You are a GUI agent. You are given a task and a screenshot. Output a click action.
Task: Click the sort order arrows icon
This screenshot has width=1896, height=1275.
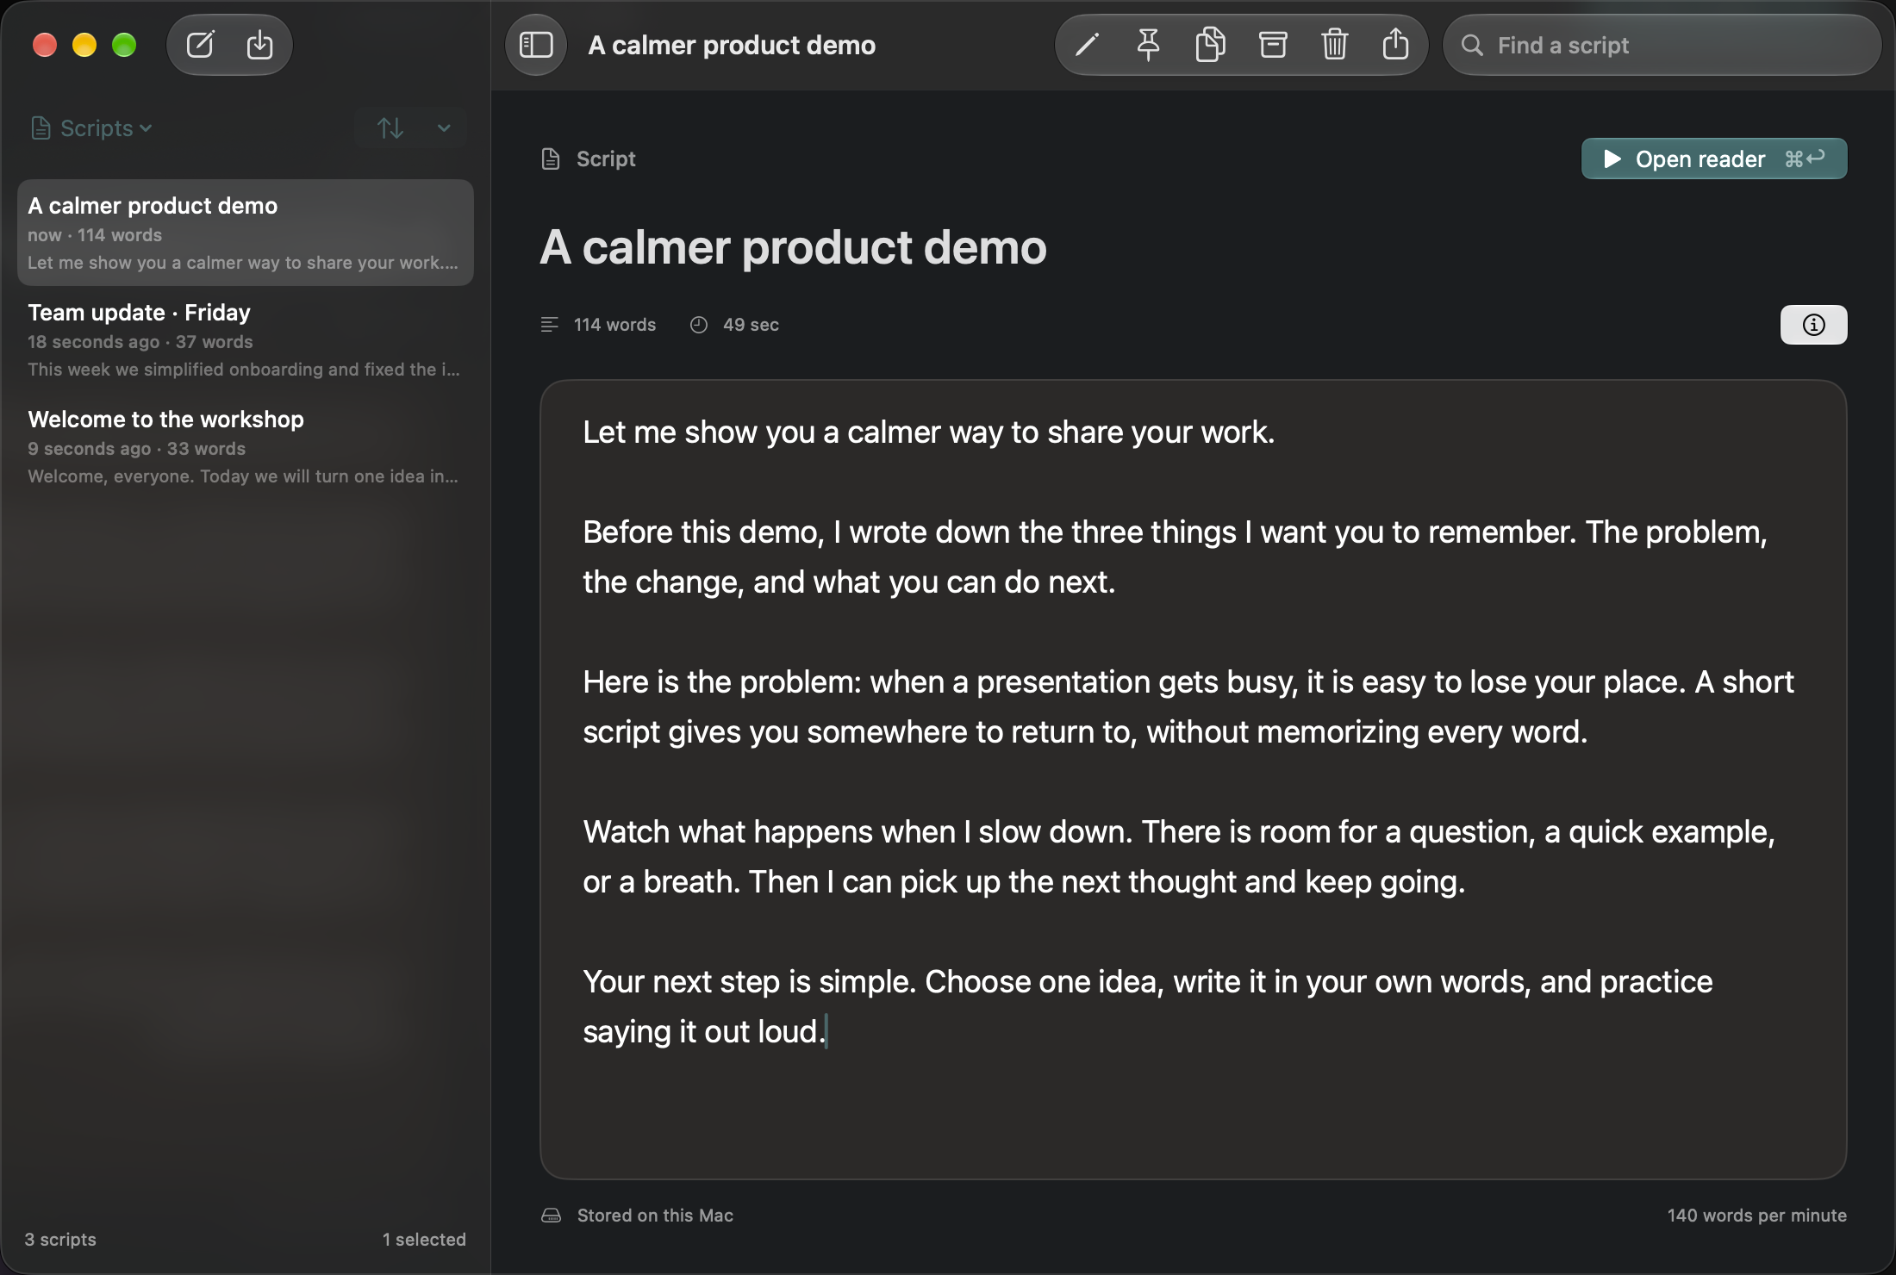(x=390, y=128)
